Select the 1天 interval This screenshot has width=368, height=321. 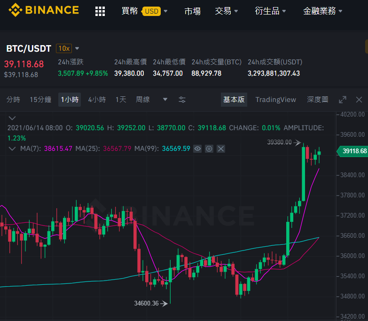121,100
